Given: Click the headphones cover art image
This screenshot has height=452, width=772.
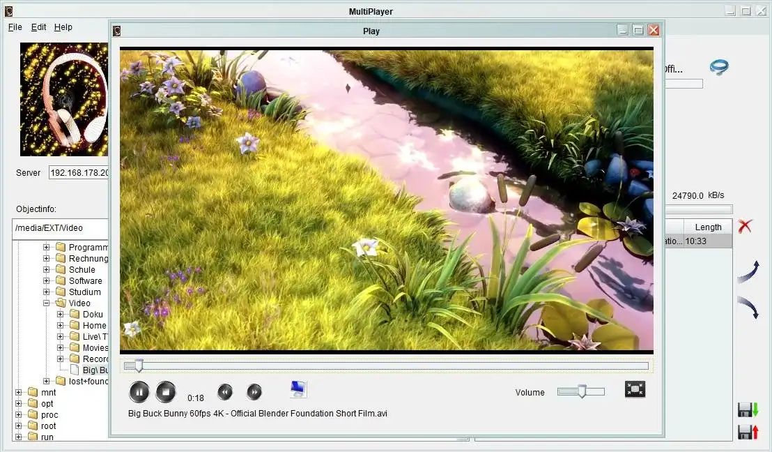Looking at the screenshot, I should click(x=64, y=99).
